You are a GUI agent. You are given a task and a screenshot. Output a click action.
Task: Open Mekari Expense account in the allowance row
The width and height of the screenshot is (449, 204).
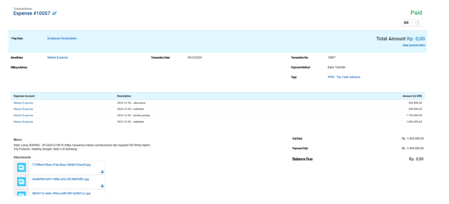tap(23, 103)
